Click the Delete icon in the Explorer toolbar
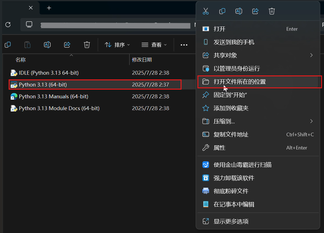This screenshot has width=324, height=233. point(87,44)
